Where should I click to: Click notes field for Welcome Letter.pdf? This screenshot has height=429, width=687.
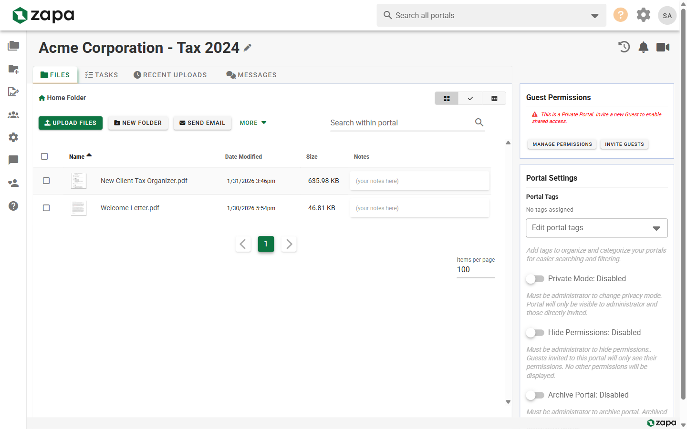point(420,208)
